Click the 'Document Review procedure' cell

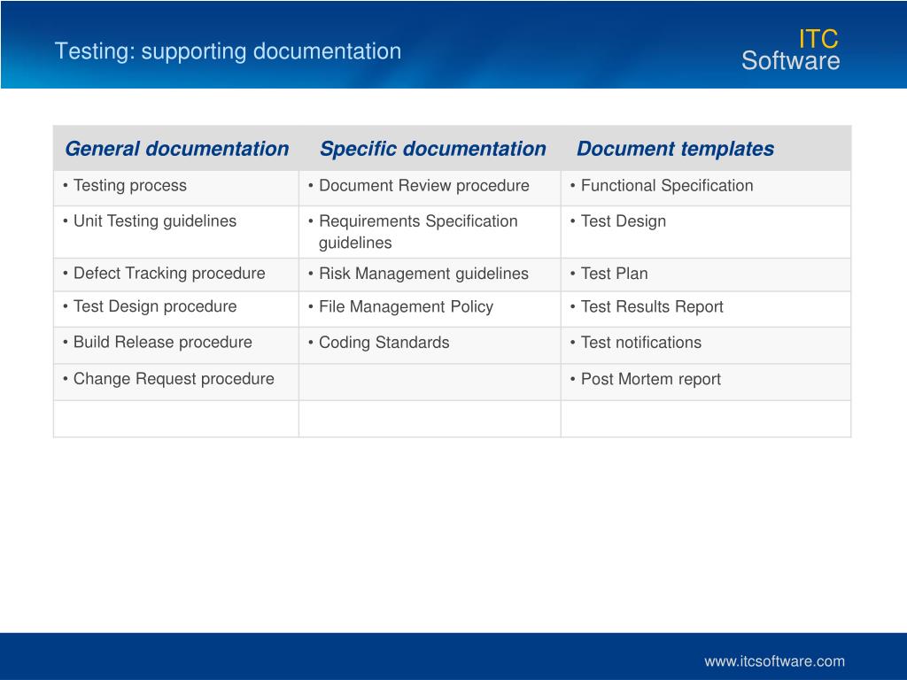tap(430, 188)
